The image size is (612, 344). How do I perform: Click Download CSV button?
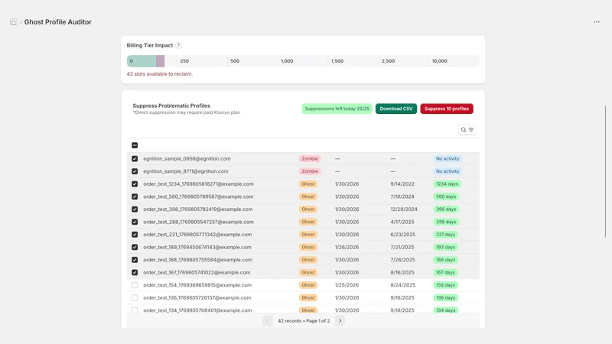click(396, 109)
